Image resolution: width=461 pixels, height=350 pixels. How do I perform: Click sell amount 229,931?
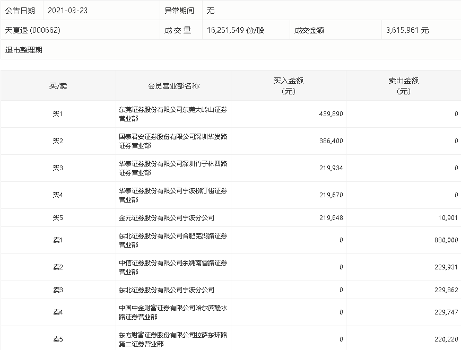pyautogui.click(x=446, y=267)
